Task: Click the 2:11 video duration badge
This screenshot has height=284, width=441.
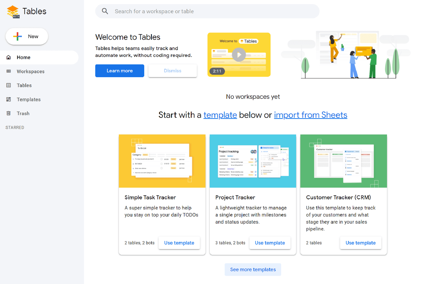Action: 217,71
